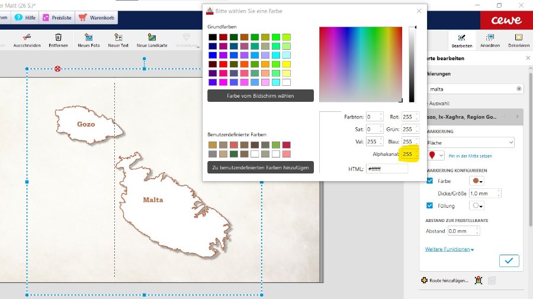Click the HTML color code field
Image resolution: width=533 pixels, height=299 pixels.
click(x=387, y=169)
